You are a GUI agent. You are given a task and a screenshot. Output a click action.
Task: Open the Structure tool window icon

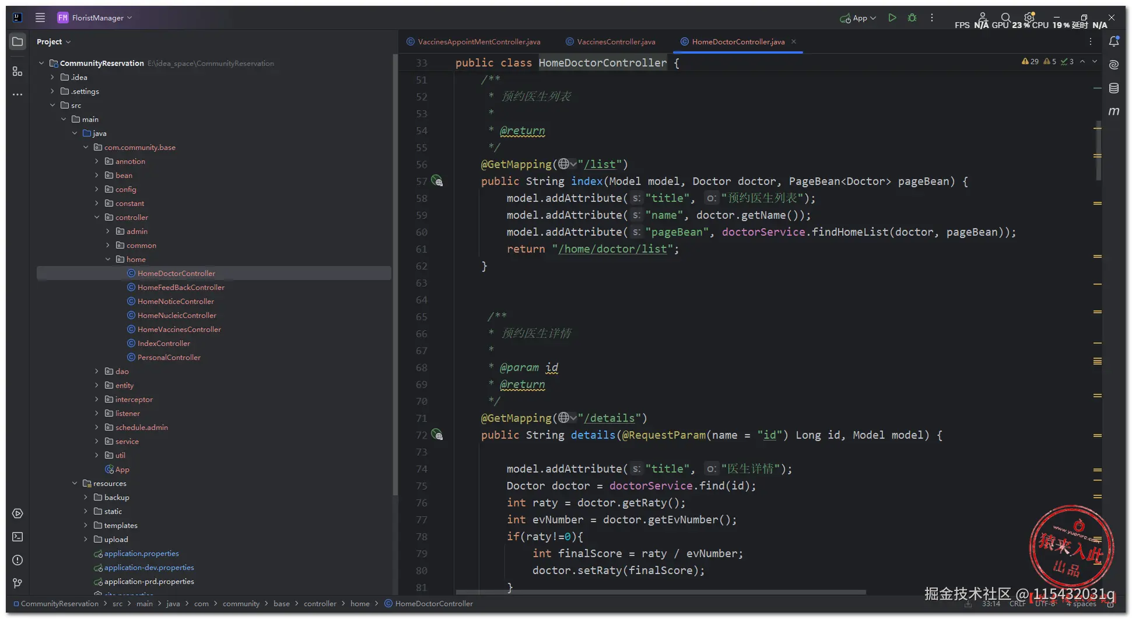click(x=17, y=71)
